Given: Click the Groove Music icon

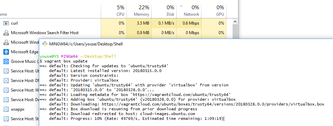Looking at the screenshot, I should pyautogui.click(x=6, y=61).
